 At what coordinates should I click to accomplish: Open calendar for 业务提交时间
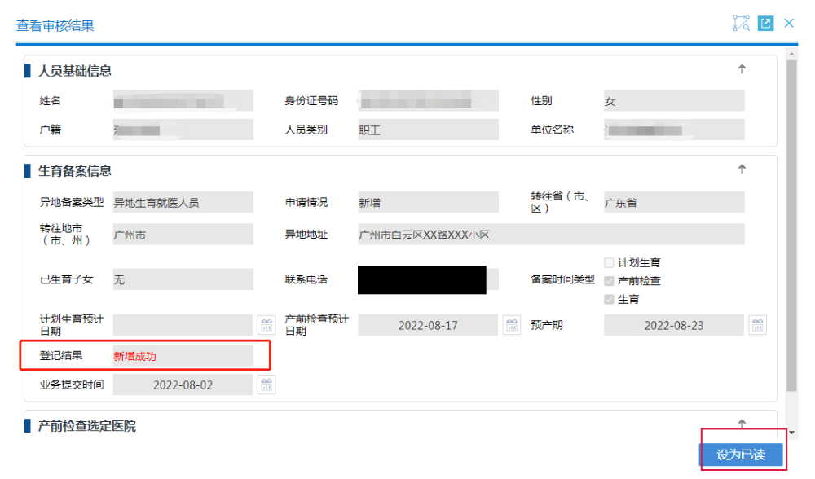(x=267, y=385)
